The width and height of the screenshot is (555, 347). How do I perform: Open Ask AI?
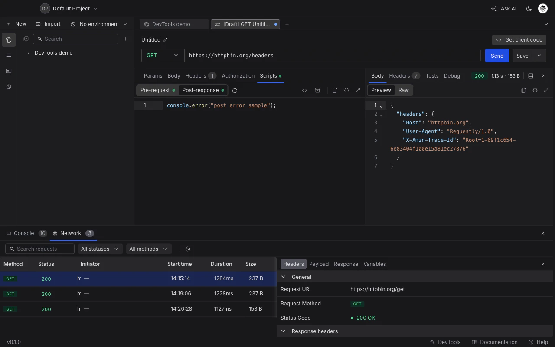coord(503,9)
